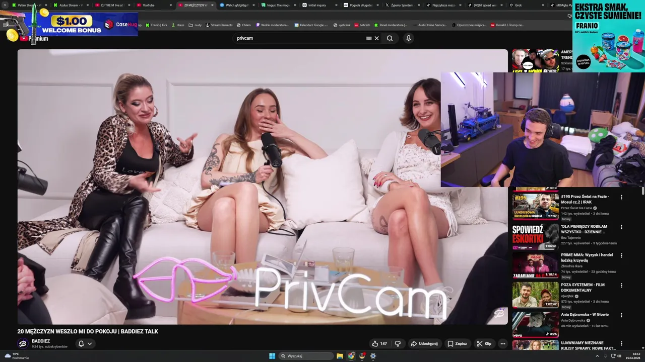Open options for POZA SYSTEMEM video
Screen dimensions: 645x362
621,286
